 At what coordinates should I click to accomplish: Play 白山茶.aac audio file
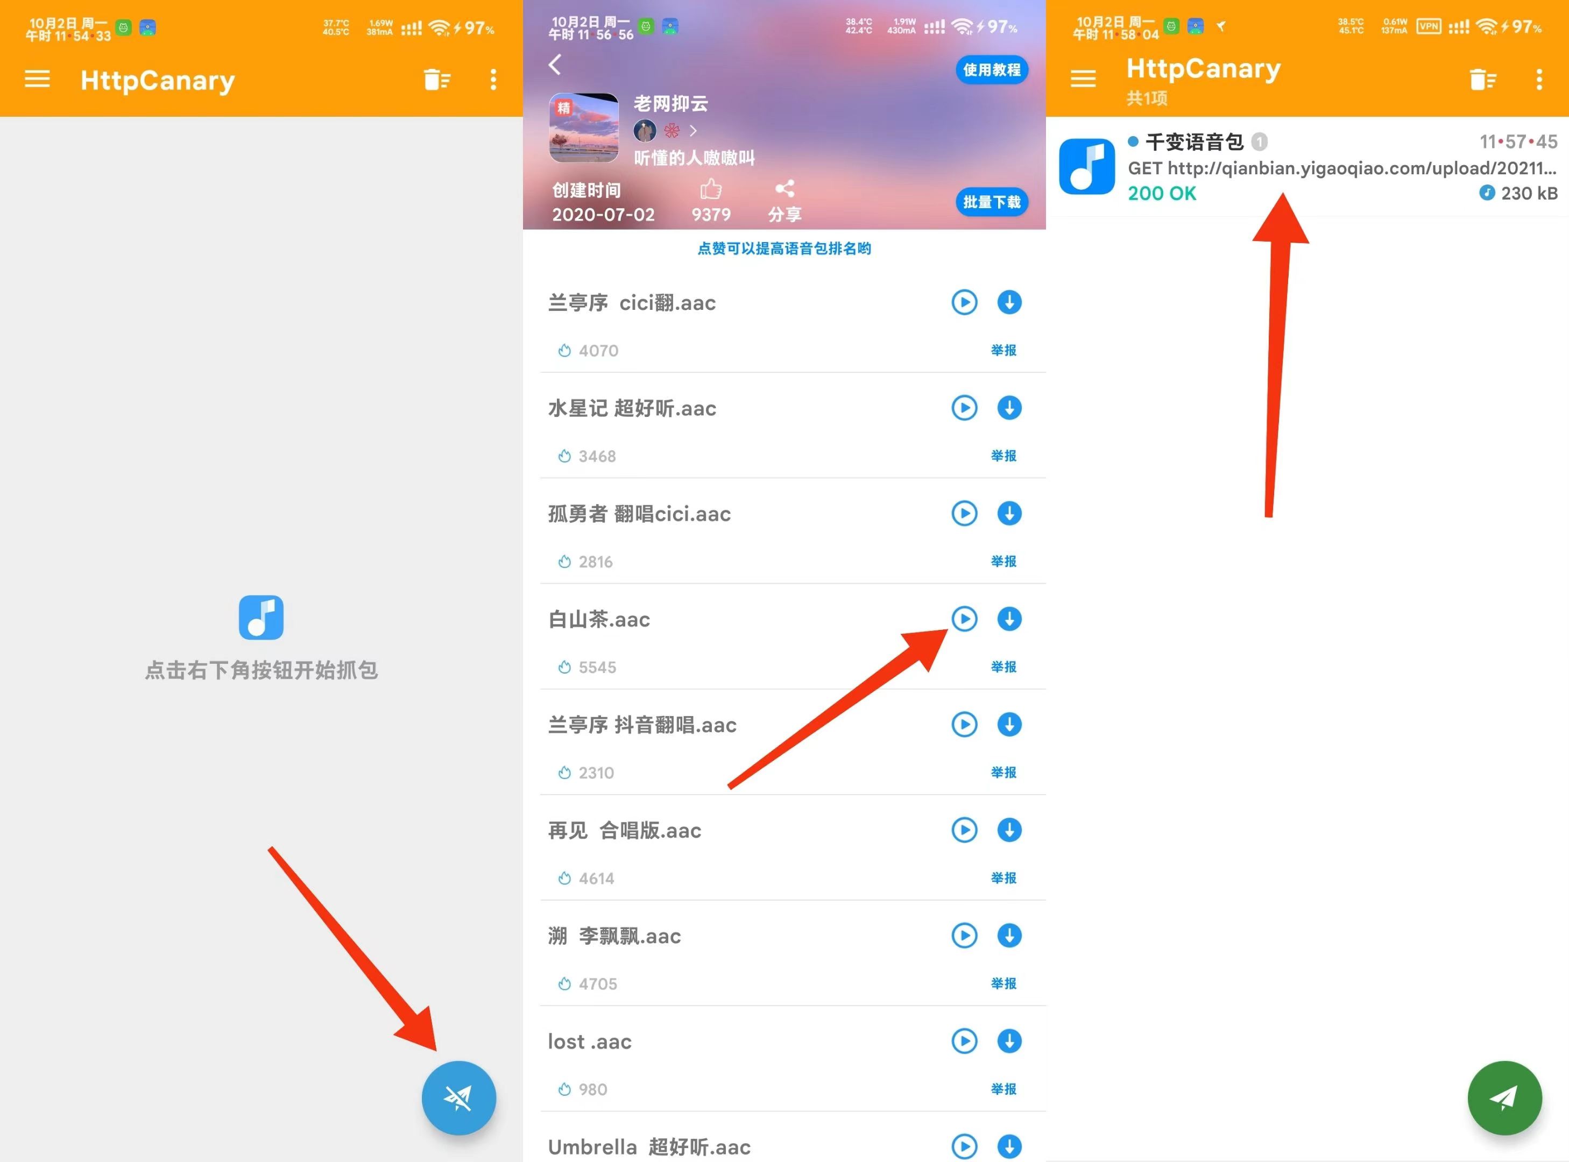(963, 619)
